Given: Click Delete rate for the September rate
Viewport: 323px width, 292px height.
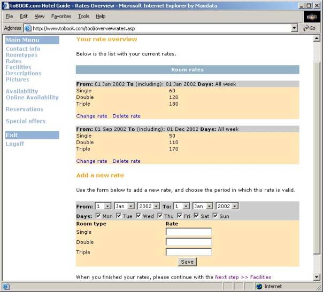Looking at the screenshot, I should [126, 161].
